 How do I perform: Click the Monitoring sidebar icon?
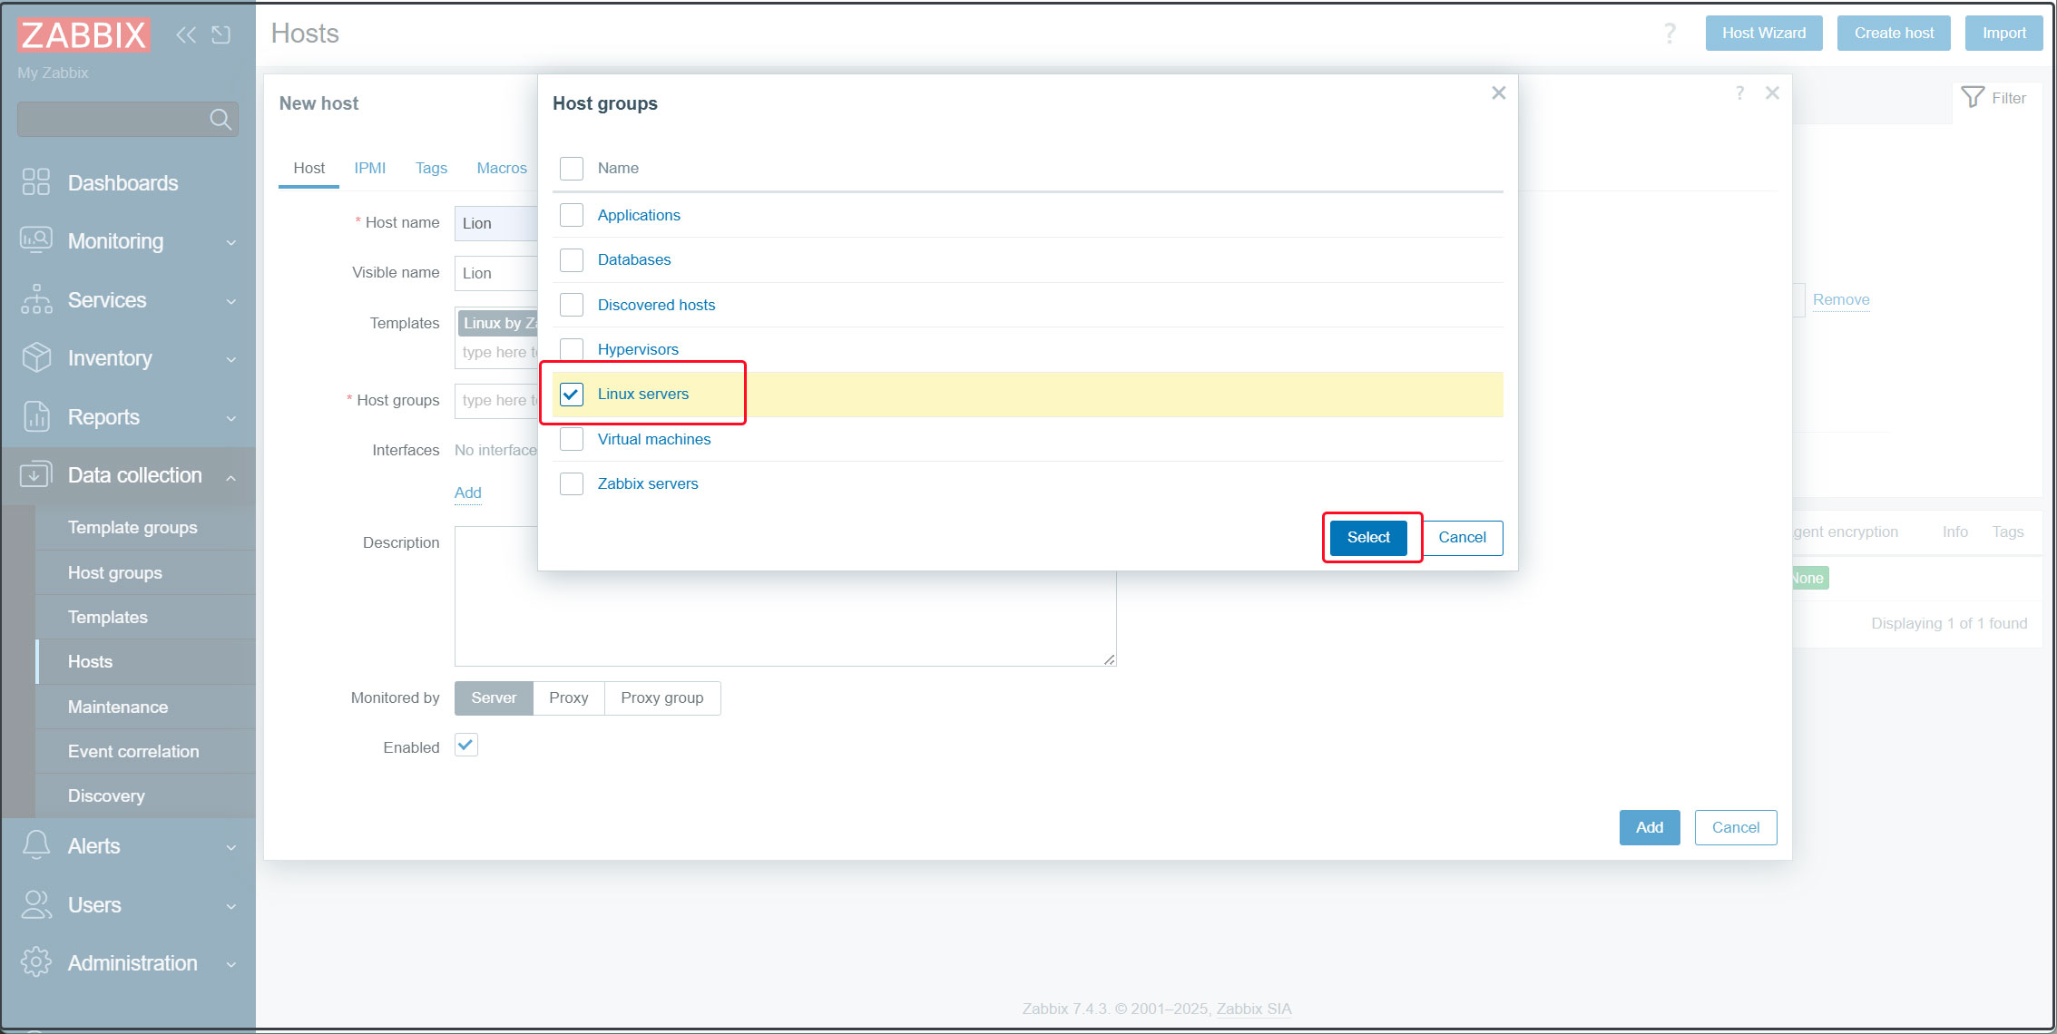pyautogui.click(x=35, y=240)
